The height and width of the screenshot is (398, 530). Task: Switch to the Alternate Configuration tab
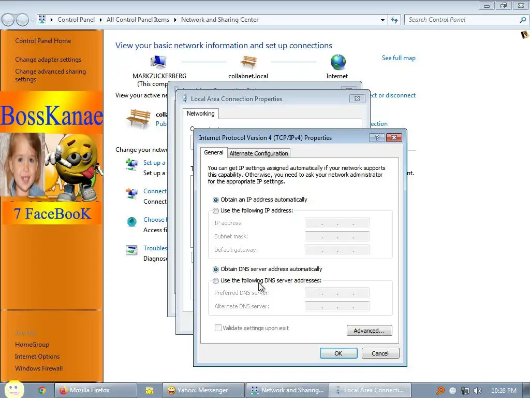pos(259,153)
